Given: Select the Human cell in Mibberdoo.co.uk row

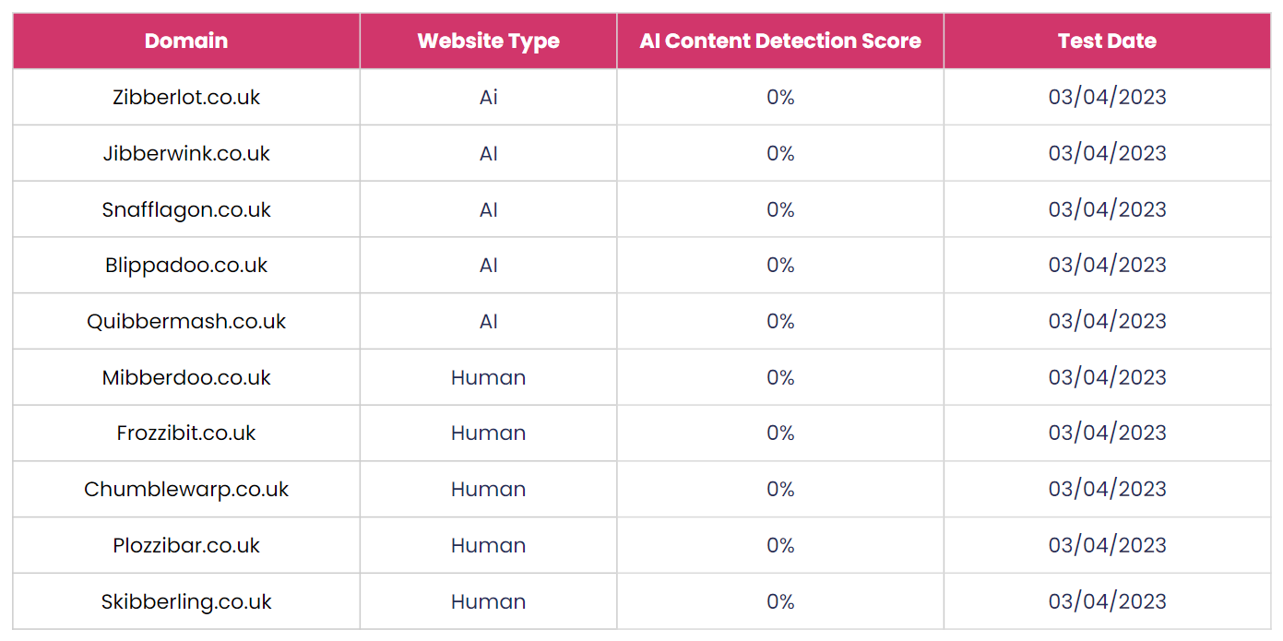Looking at the screenshot, I should [488, 377].
